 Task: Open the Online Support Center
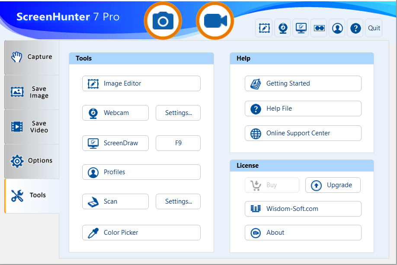tap(303, 133)
